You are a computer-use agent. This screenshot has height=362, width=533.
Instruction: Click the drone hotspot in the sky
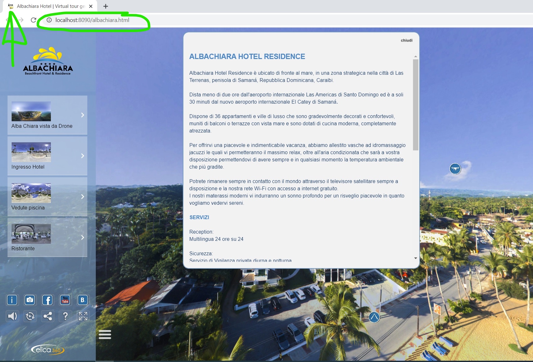point(455,169)
